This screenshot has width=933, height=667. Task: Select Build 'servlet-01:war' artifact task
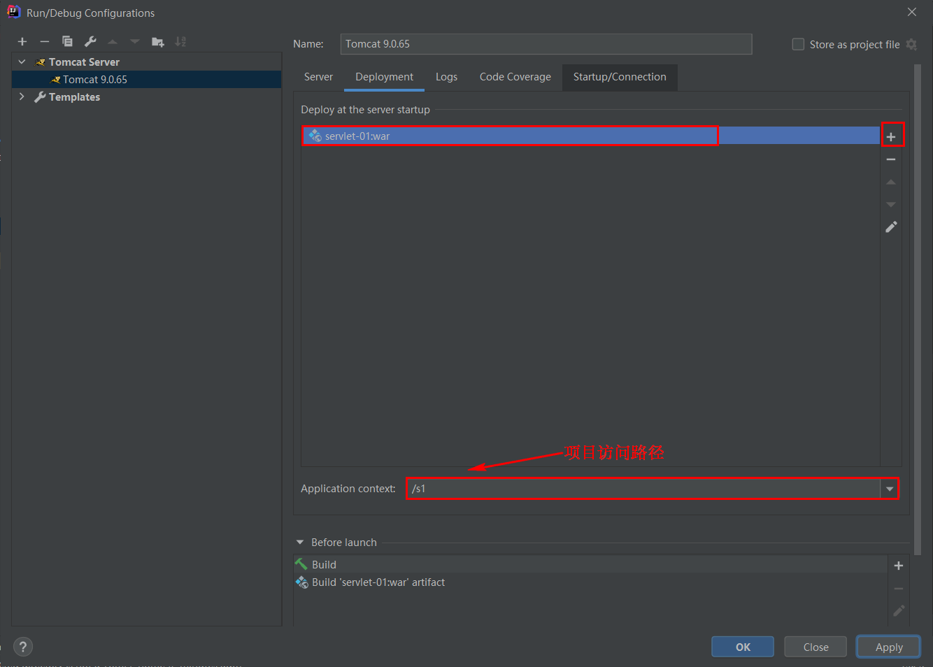(591, 582)
